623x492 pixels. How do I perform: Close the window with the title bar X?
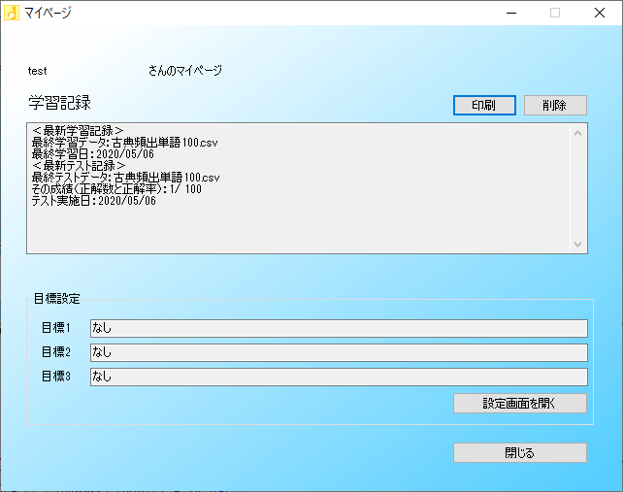(x=599, y=13)
